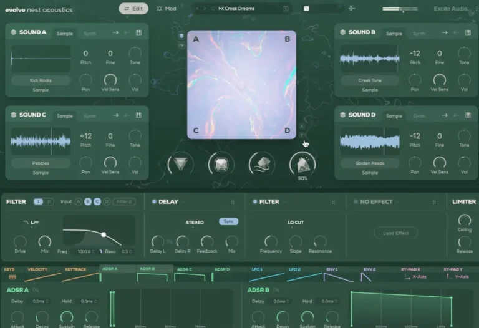Open Sound A keyboard-range icon
The image size is (479, 328).
click(138, 32)
